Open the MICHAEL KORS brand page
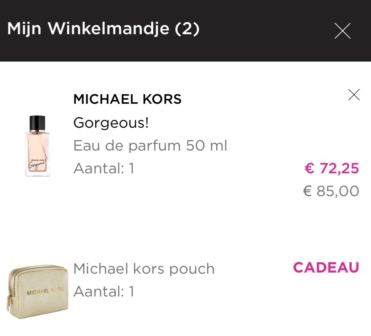The image size is (371, 336). click(x=127, y=99)
